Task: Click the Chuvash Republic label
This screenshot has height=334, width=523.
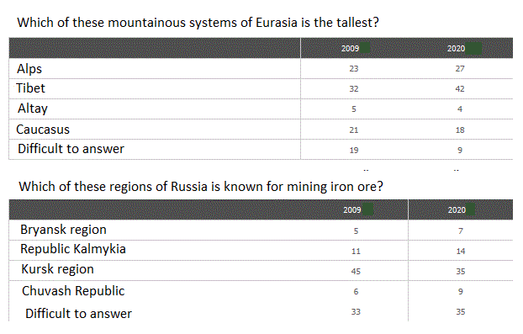Action: 73,291
